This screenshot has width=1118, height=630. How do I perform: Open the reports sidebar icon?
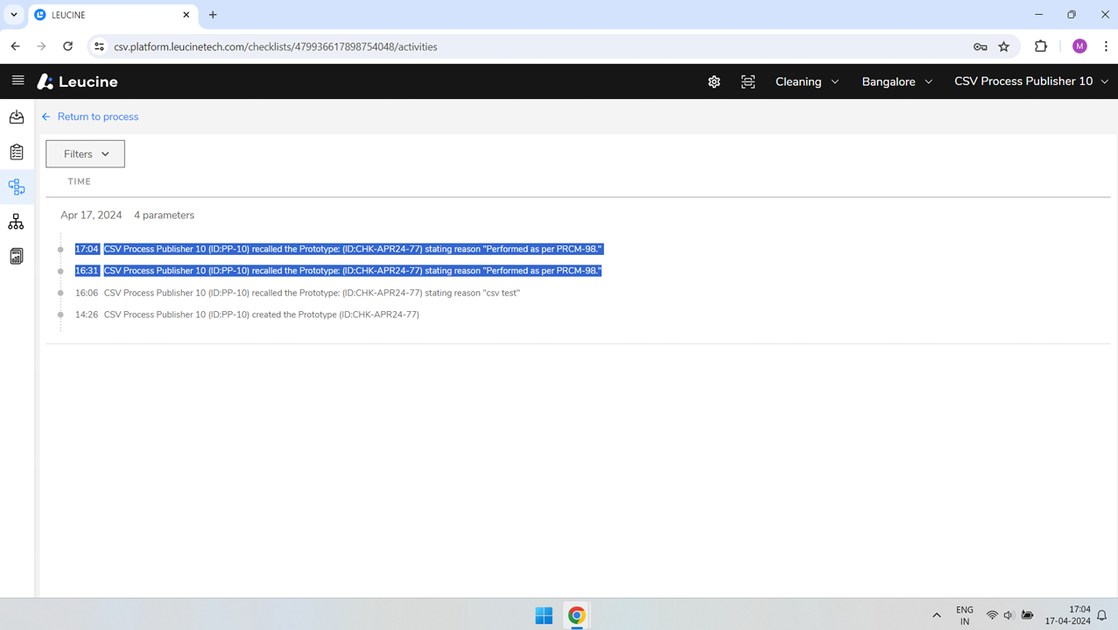(x=17, y=257)
